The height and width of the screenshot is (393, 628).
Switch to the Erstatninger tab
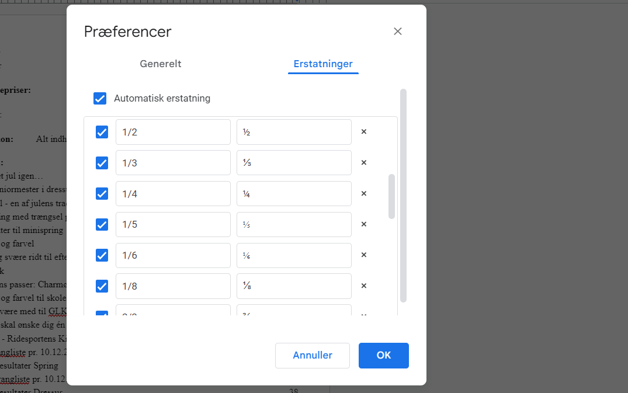click(x=323, y=64)
